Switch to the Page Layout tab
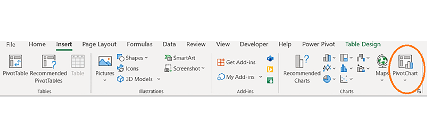Screen dimensions: 427x138 (x=99, y=44)
